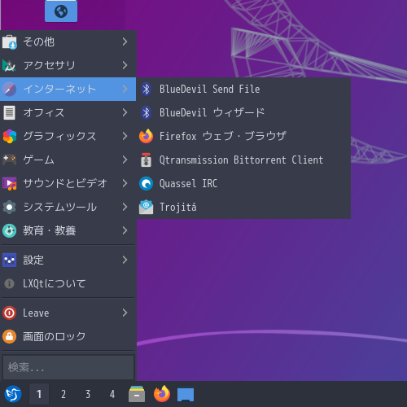Viewport: 407px width, 407px height.
Task: Open Qtransmission Bittorrent Client
Action: [243, 160]
